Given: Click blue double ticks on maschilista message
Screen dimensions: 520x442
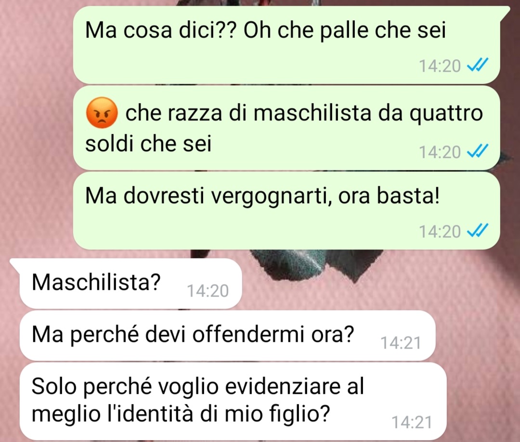Looking at the screenshot, I should (x=477, y=151).
